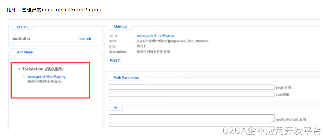Click the 按条件对待办分页显示 text under API Menu link
Image resolution: width=324 pixels, height=138 pixels.
tap(44, 81)
